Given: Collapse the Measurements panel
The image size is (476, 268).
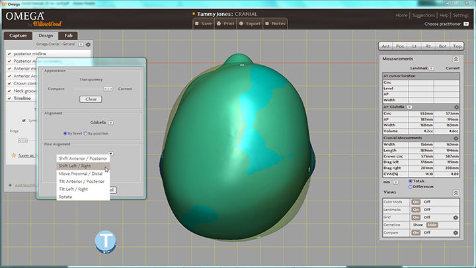Looking at the screenshot, I should point(456,59).
